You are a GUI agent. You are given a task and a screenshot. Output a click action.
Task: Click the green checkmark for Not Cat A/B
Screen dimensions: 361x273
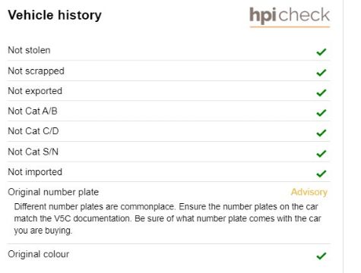click(321, 113)
